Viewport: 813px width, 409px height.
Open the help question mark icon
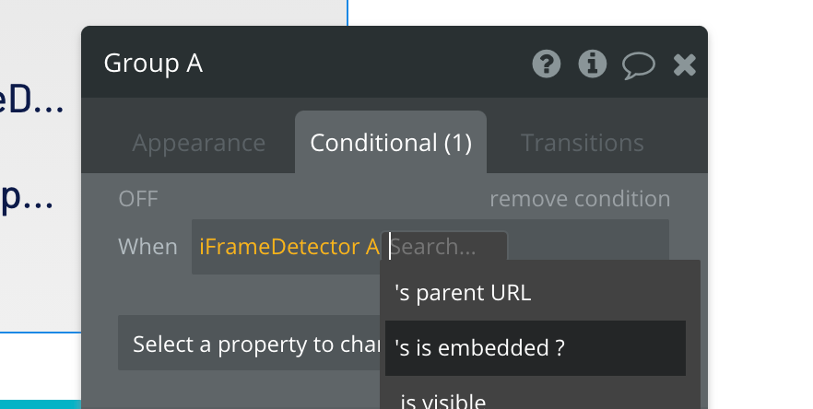[547, 64]
